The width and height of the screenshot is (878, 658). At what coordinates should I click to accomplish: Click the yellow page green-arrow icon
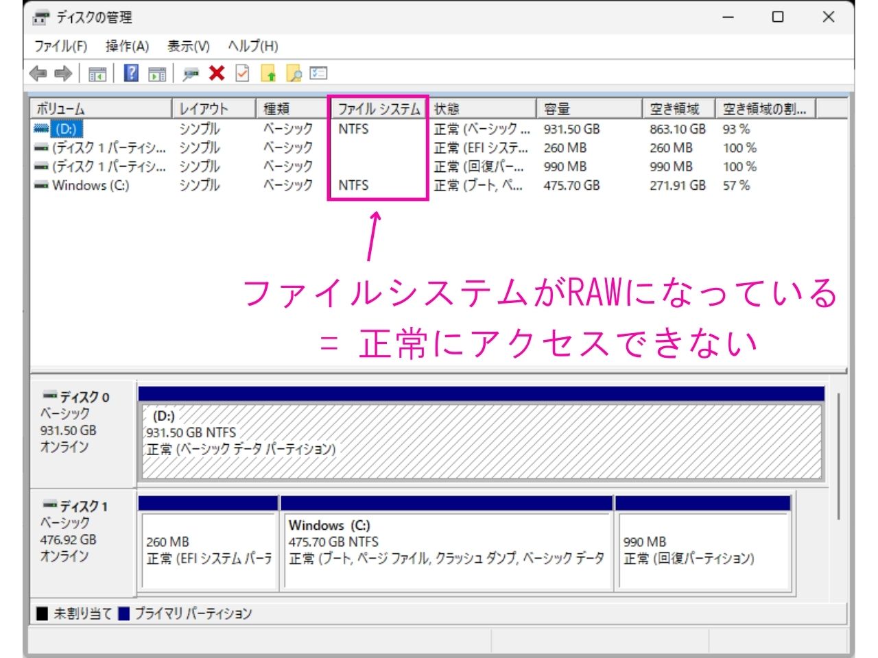point(268,73)
